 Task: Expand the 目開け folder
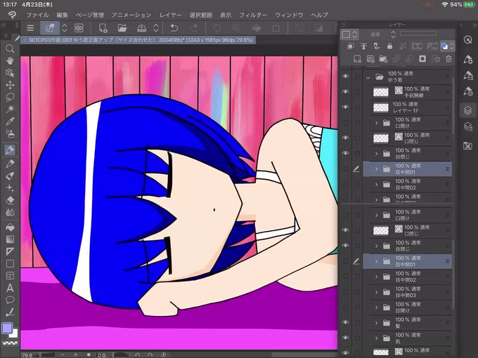tap(377, 307)
